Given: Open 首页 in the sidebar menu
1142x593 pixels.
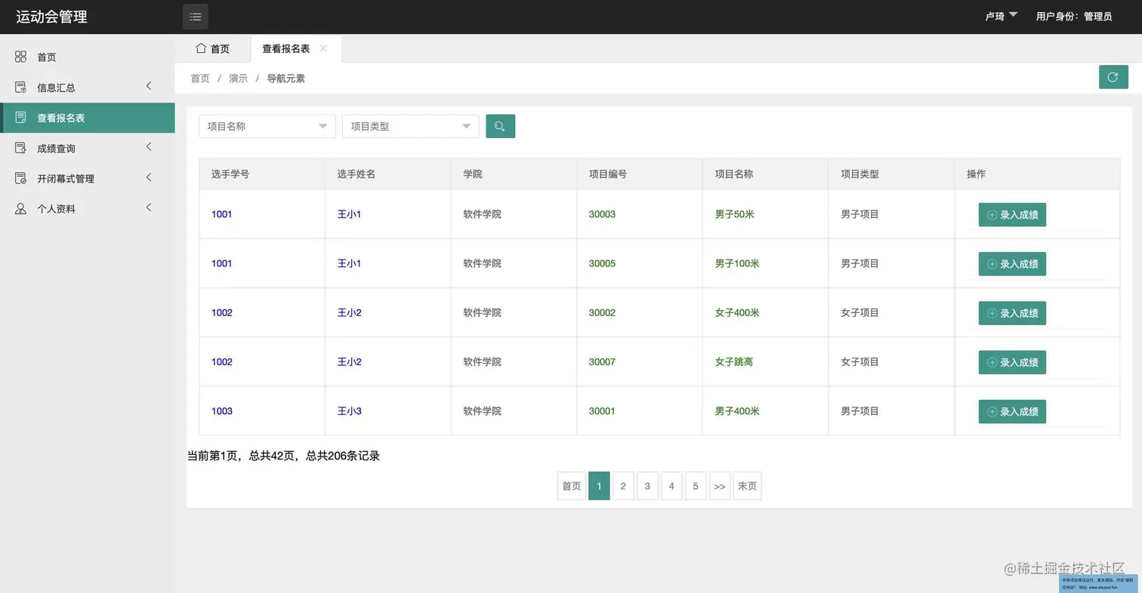Looking at the screenshot, I should click(88, 57).
